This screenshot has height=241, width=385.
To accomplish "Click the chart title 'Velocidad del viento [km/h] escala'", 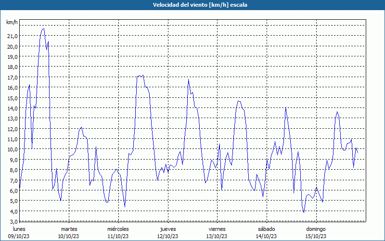I will pos(200,5).
